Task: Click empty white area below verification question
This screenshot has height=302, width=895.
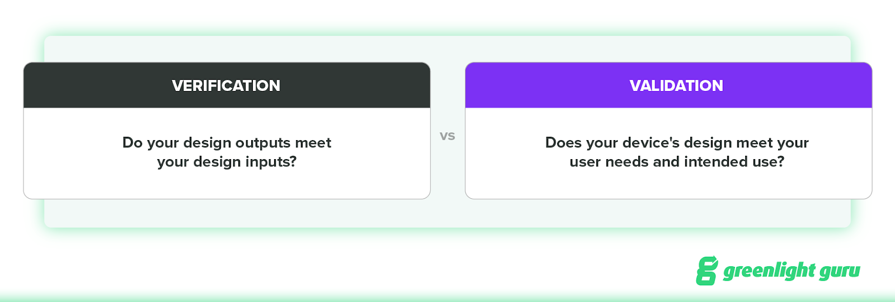Action: pos(227,185)
